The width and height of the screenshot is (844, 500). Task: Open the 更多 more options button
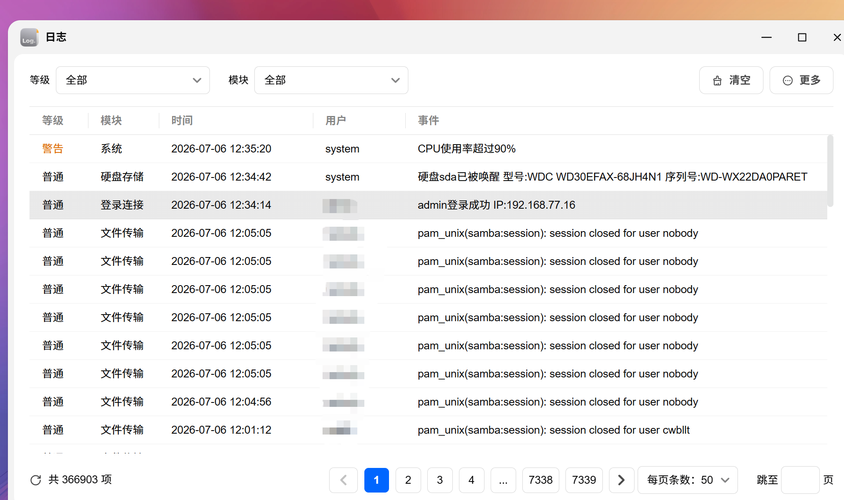801,80
